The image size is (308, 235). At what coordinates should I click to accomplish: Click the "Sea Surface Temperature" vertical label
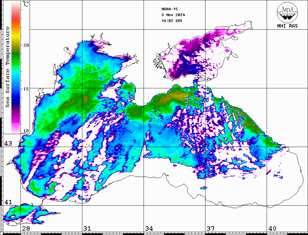[7, 67]
